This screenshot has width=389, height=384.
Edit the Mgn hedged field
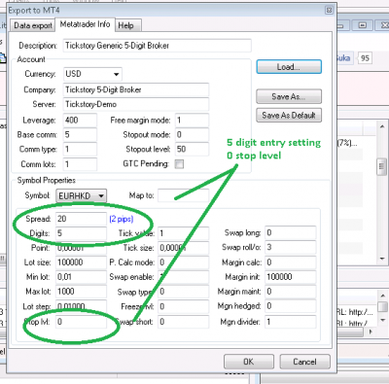pyautogui.click(x=291, y=306)
